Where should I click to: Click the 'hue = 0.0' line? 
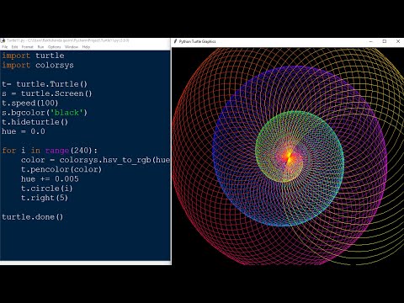[24, 131]
